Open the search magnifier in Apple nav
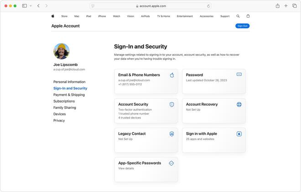The height and width of the screenshot is (192, 301). pos(238,16)
